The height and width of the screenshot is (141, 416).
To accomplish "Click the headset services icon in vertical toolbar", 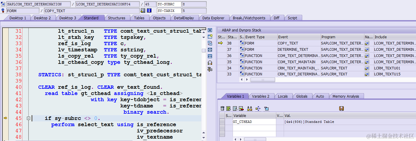I will pos(210,63).
